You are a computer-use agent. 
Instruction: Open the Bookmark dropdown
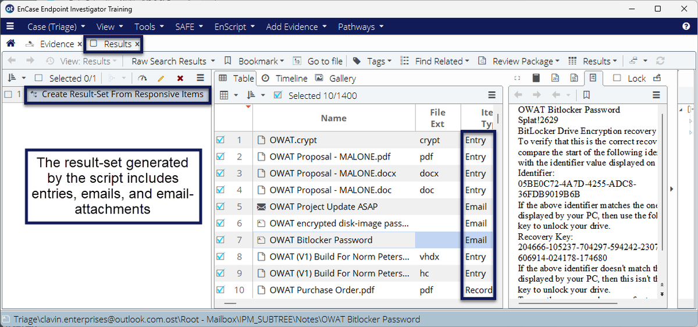coord(254,61)
